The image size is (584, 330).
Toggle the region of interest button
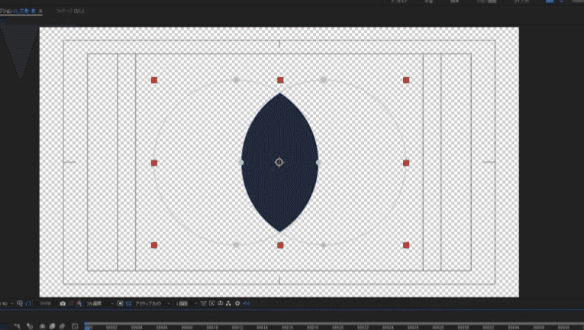[120, 303]
